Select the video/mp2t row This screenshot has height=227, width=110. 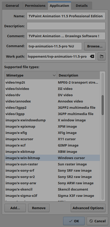pyautogui.click(x=52, y=82)
